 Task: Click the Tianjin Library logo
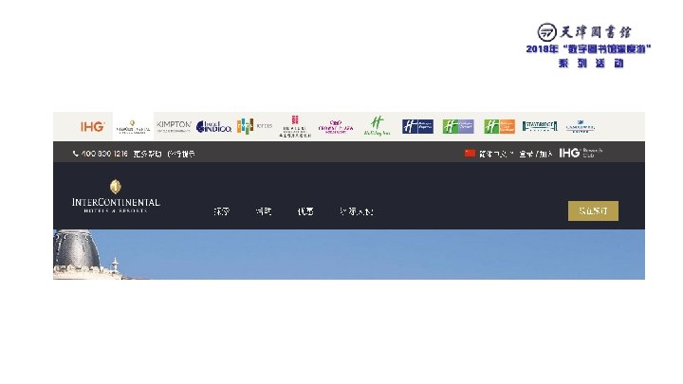point(584,32)
